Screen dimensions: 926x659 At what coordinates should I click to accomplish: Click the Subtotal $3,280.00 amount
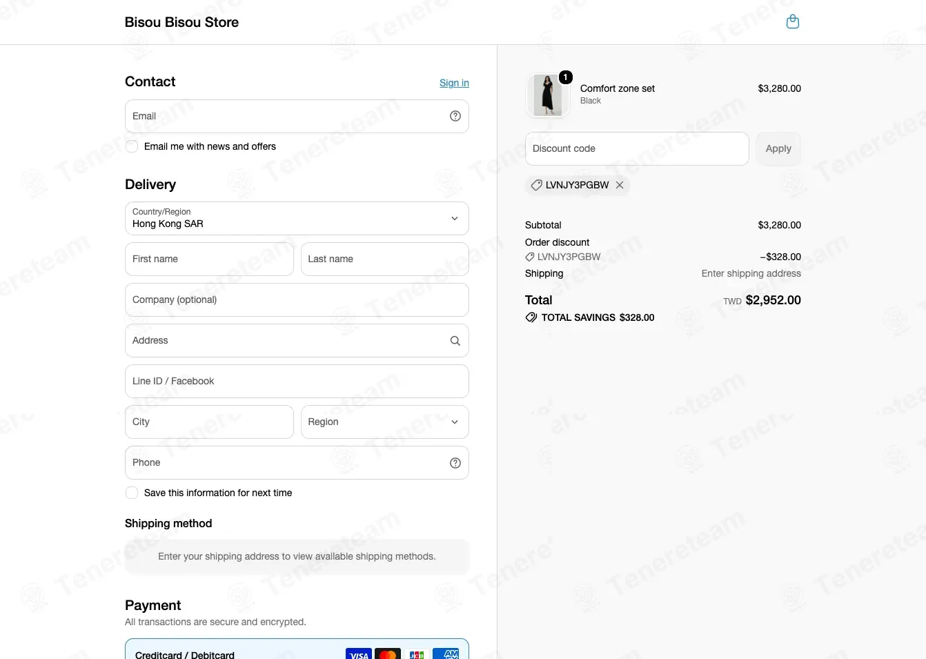(x=780, y=225)
